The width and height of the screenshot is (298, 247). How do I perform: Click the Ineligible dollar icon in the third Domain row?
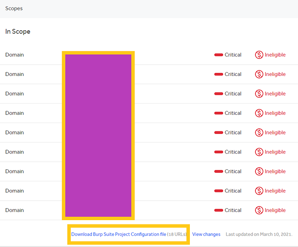click(259, 94)
